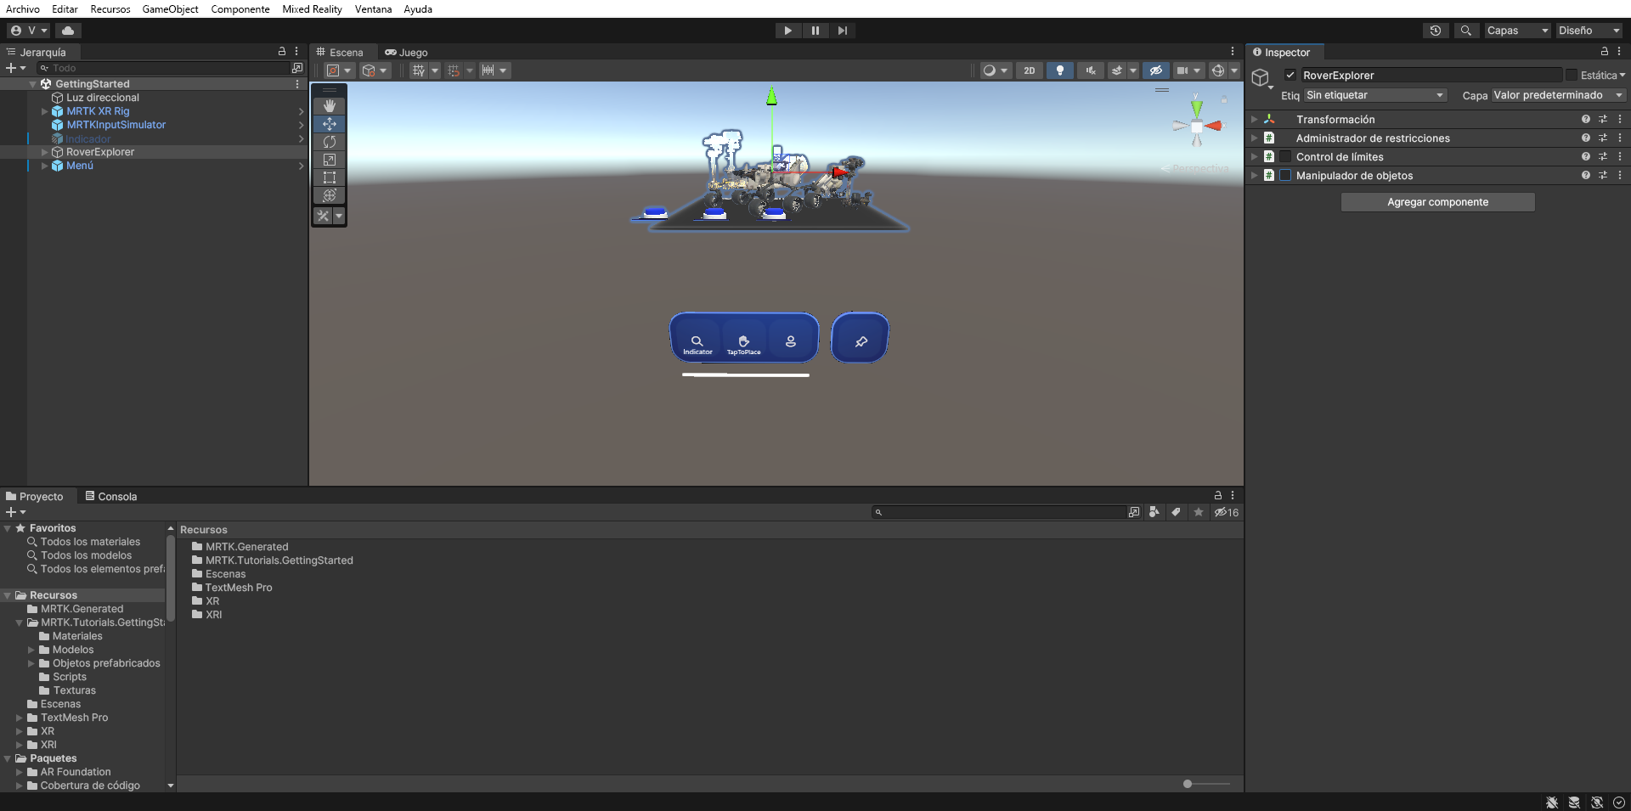Toggle scene view lighting with the bulb icon
The height and width of the screenshot is (811, 1631).
click(x=1059, y=70)
